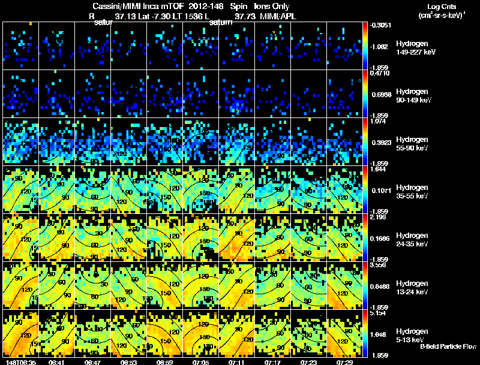Click the 06:47 time axis label
The width and height of the screenshot is (480, 365).
93,362
